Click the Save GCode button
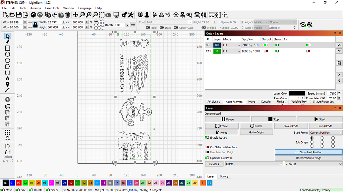The height and width of the screenshot is (192, 343). [291, 126]
